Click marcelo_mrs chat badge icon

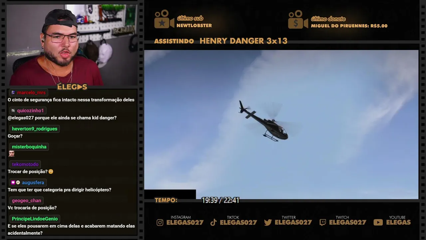tap(13, 93)
